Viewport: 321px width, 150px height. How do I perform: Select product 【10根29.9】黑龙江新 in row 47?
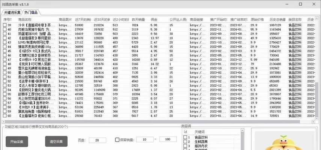[x=37, y=60]
